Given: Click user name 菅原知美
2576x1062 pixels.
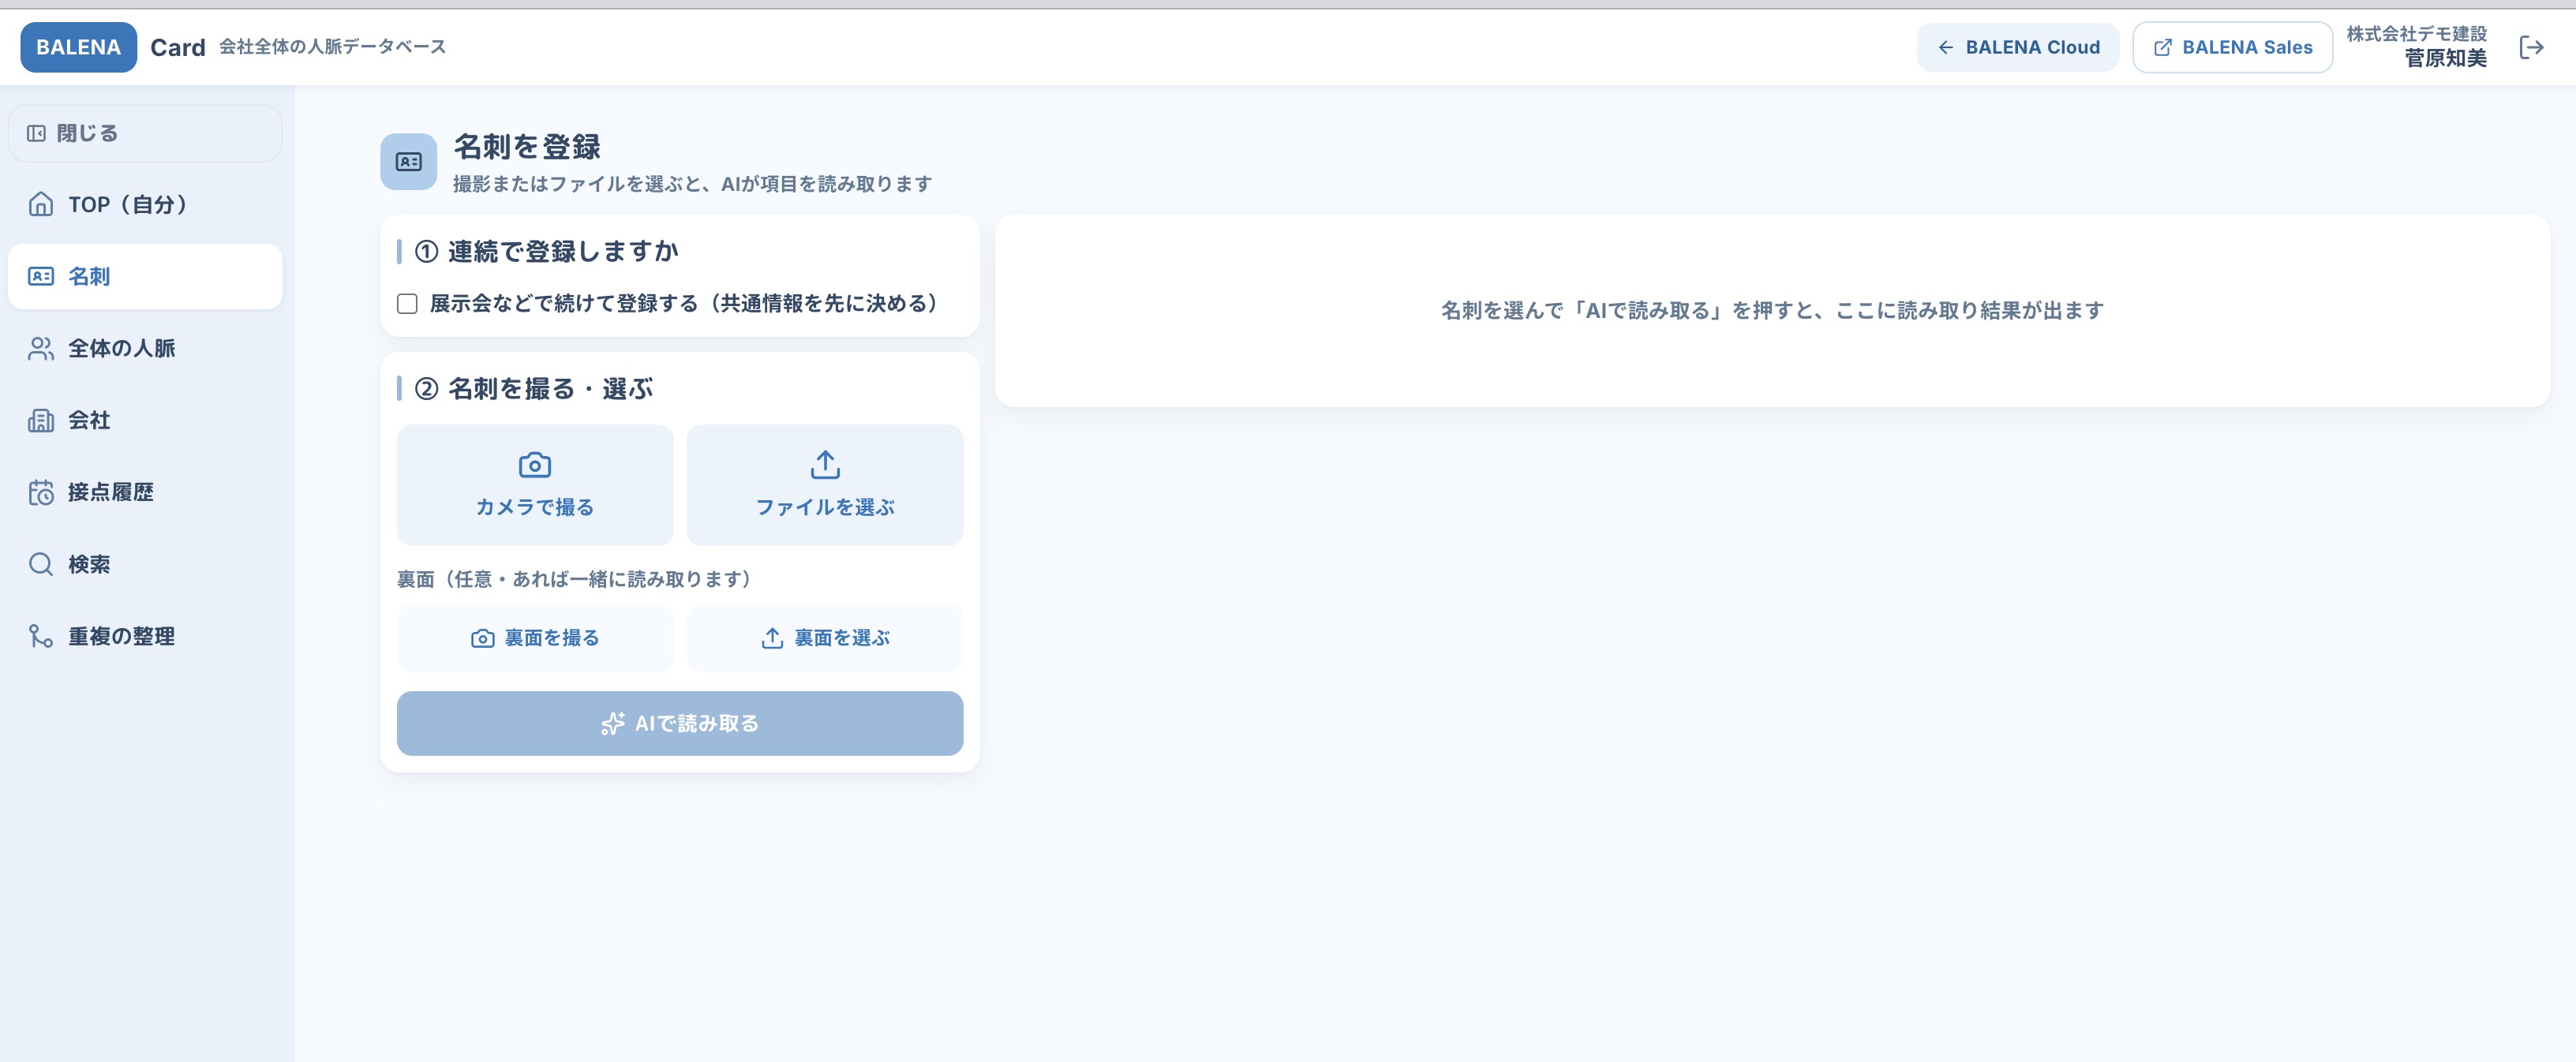Looking at the screenshot, I should [x=2445, y=59].
